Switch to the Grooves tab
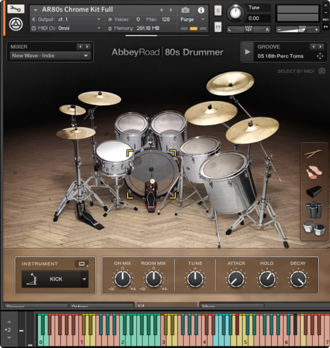This screenshot has height=348, width=330. click(x=36, y=305)
